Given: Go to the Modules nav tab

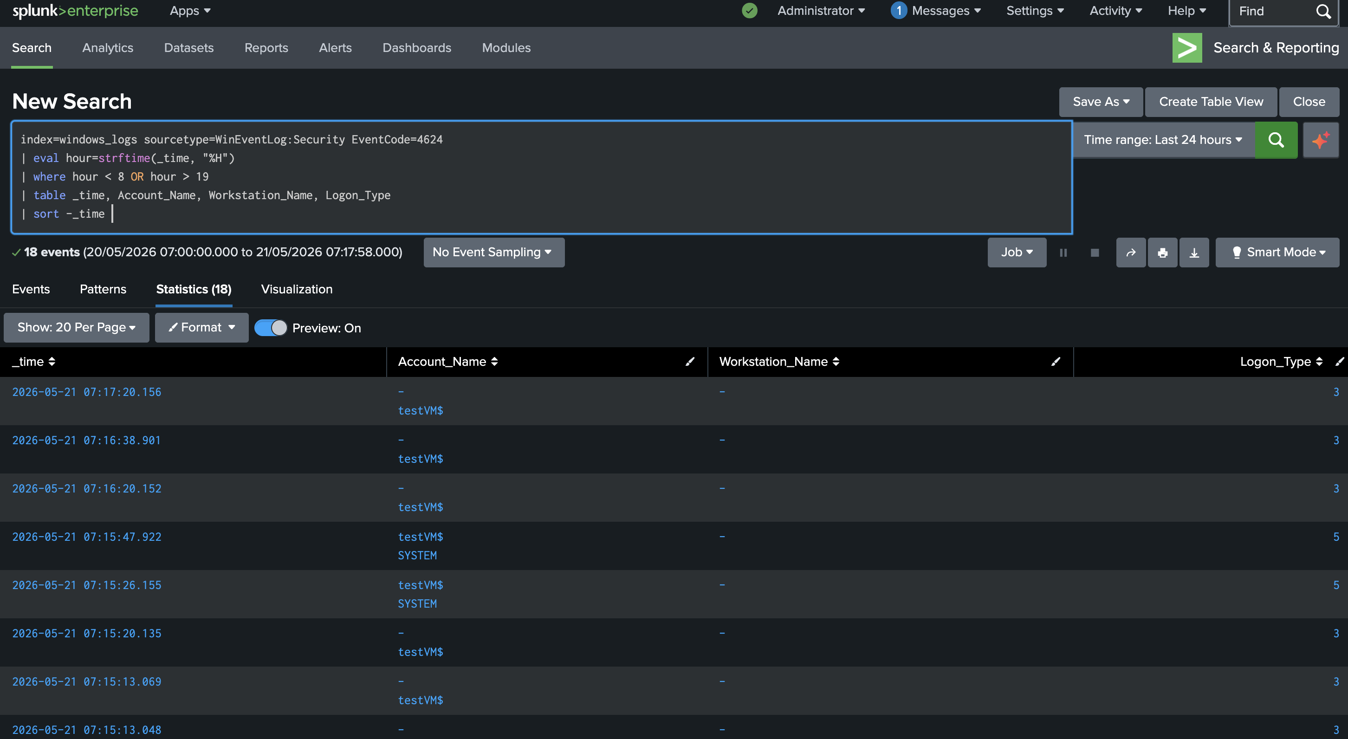Looking at the screenshot, I should point(506,48).
